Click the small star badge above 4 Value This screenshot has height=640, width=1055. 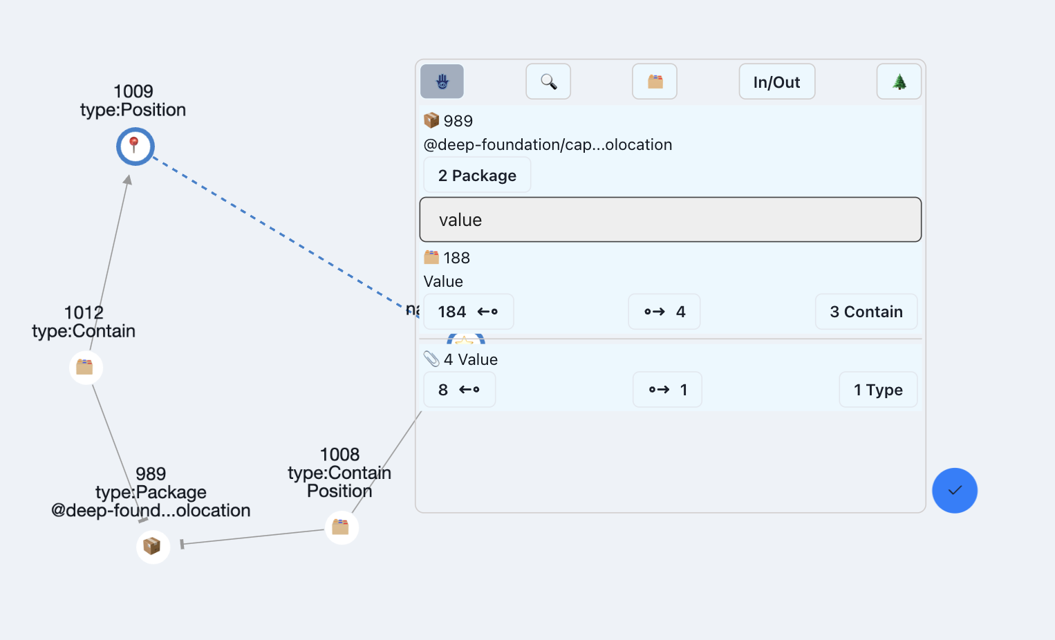[465, 339]
